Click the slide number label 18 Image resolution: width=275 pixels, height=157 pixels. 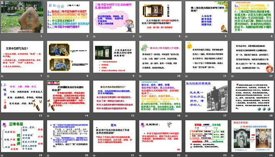pyautogui.click(x=271, y=115)
